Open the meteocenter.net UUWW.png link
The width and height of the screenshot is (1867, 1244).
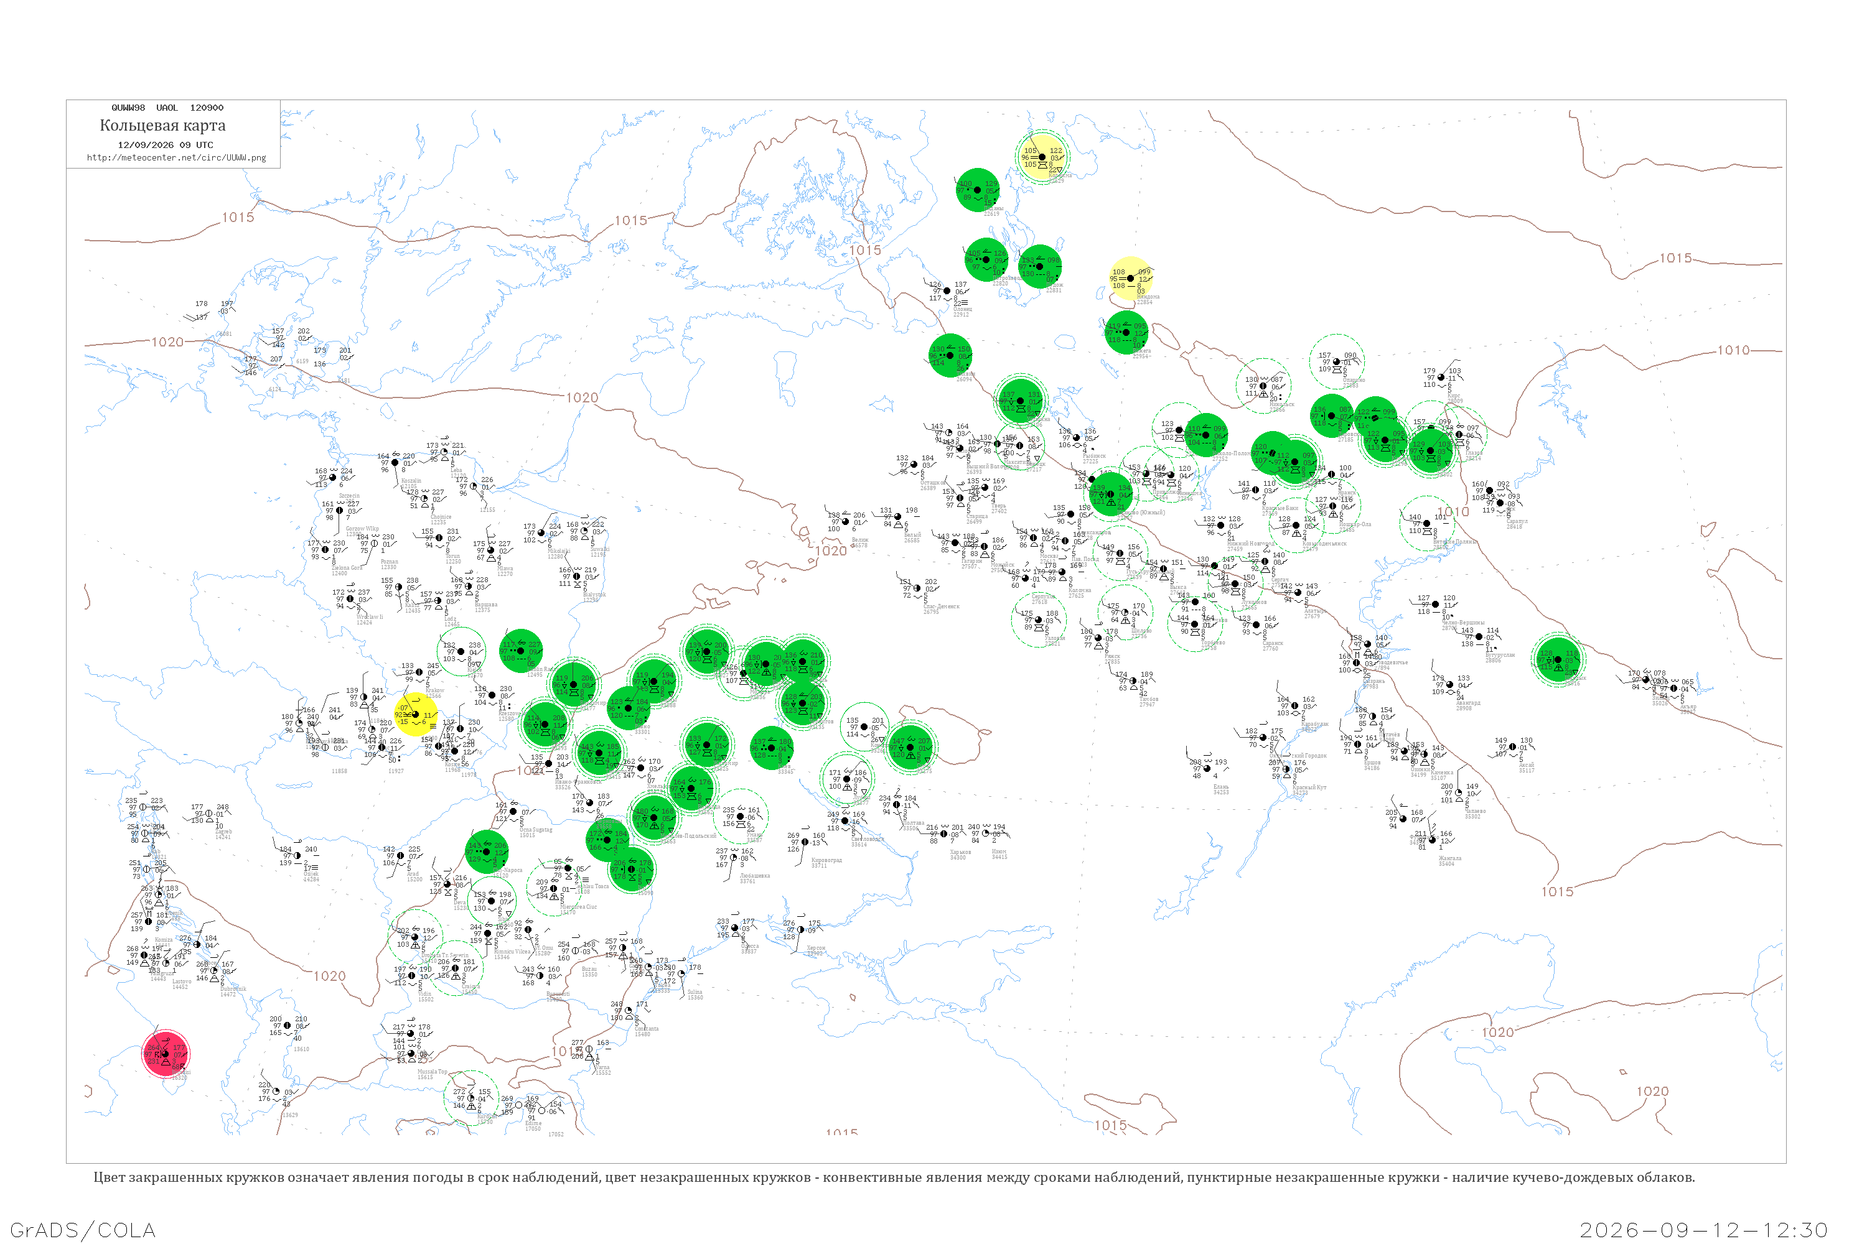[176, 157]
